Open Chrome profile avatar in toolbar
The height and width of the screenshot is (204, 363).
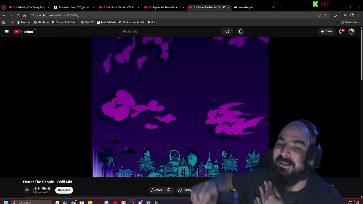(352, 15)
